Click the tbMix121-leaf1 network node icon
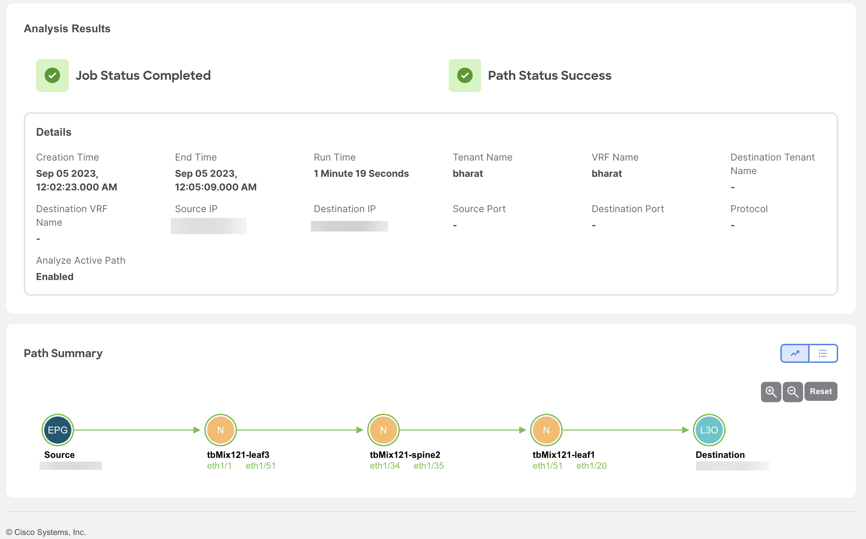 pyautogui.click(x=545, y=430)
